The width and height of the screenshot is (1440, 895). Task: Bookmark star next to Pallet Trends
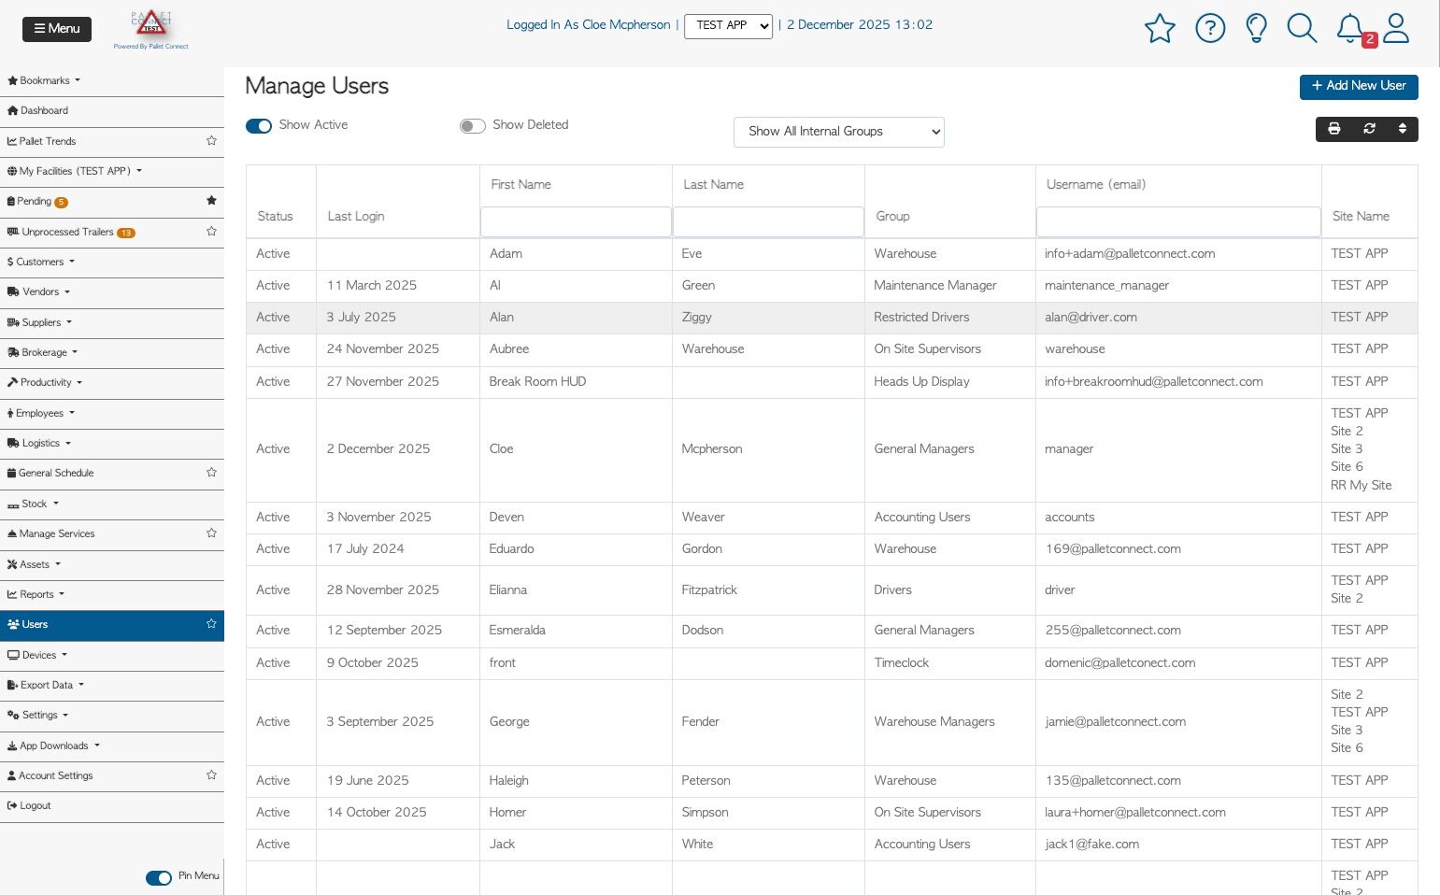(x=211, y=141)
